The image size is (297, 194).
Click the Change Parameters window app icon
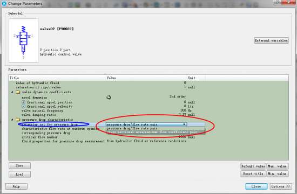[4, 3]
